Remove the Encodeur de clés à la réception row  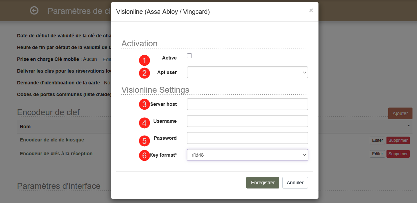tap(398, 154)
